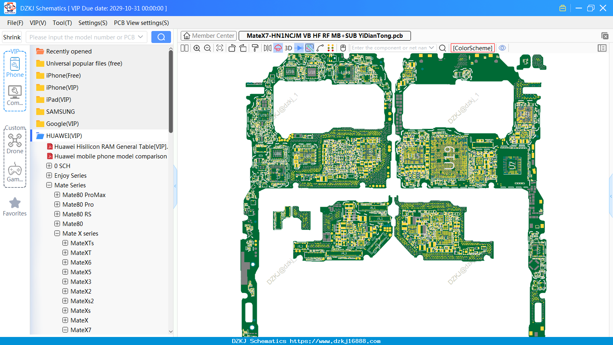Open PCB View settings(S) menu

[x=141, y=23]
